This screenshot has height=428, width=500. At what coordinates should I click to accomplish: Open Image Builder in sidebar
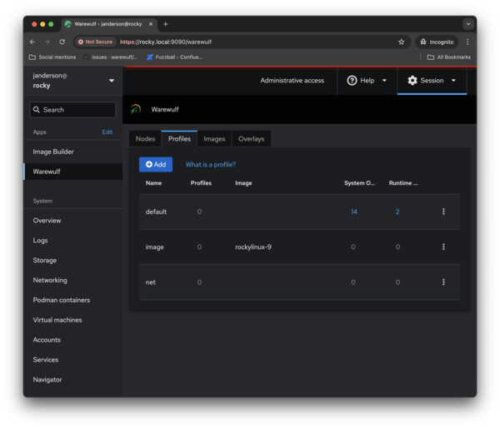pyautogui.click(x=73, y=152)
